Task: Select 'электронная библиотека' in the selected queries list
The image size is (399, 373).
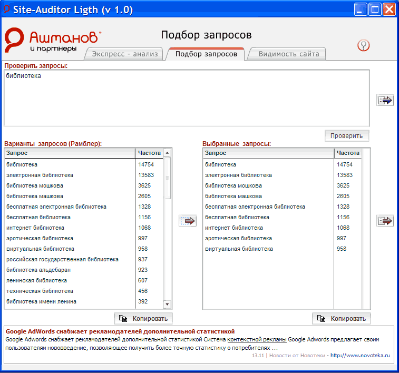Action: coord(282,175)
